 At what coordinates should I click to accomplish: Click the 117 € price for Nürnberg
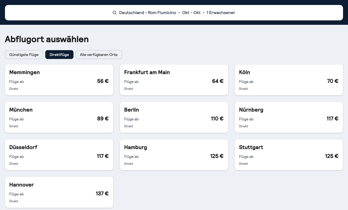[333, 119]
